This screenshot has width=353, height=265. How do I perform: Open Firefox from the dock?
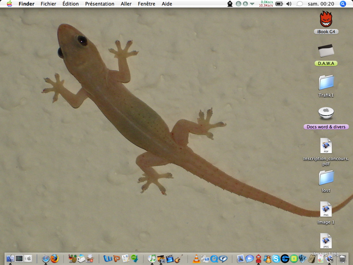click(54, 258)
